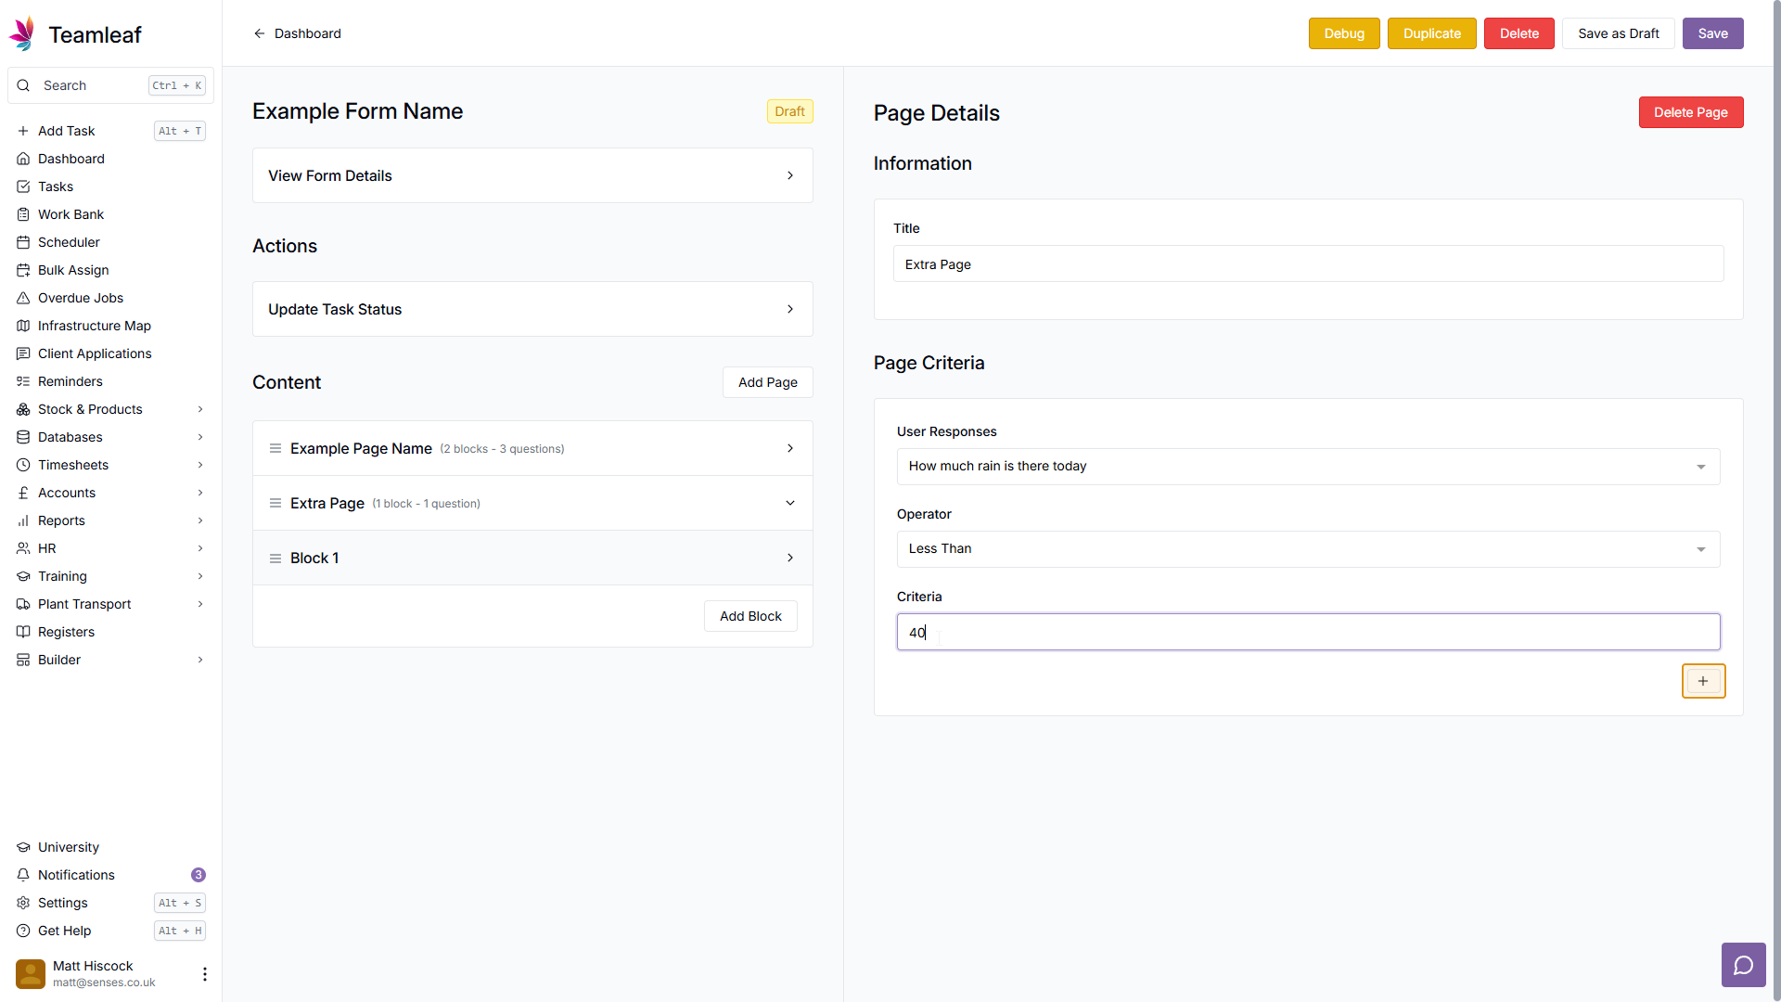Image resolution: width=1781 pixels, height=1002 pixels.
Task: Click drag handle icon beside Block 1
Action: coord(275,559)
